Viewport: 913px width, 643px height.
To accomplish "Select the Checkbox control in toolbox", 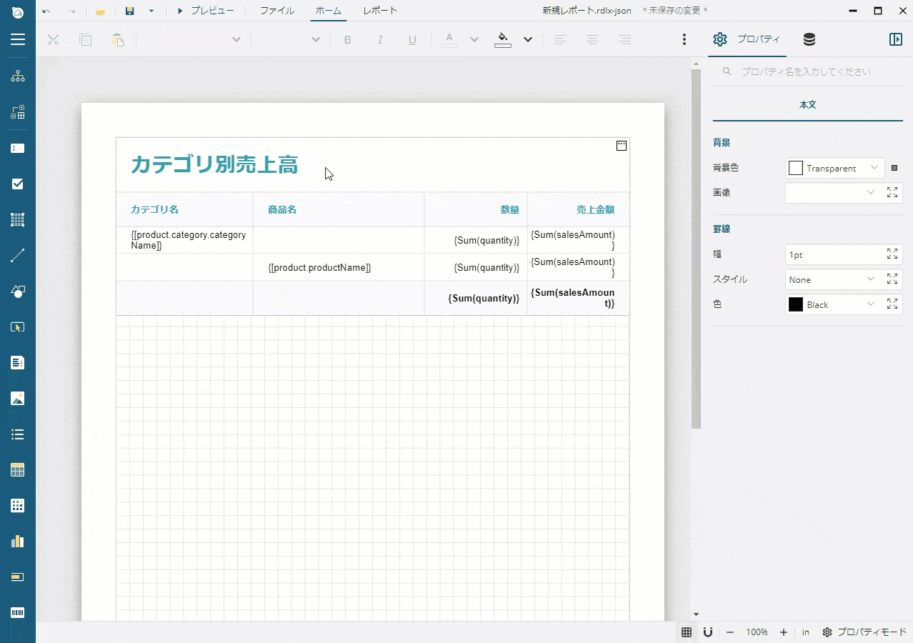I will point(18,184).
